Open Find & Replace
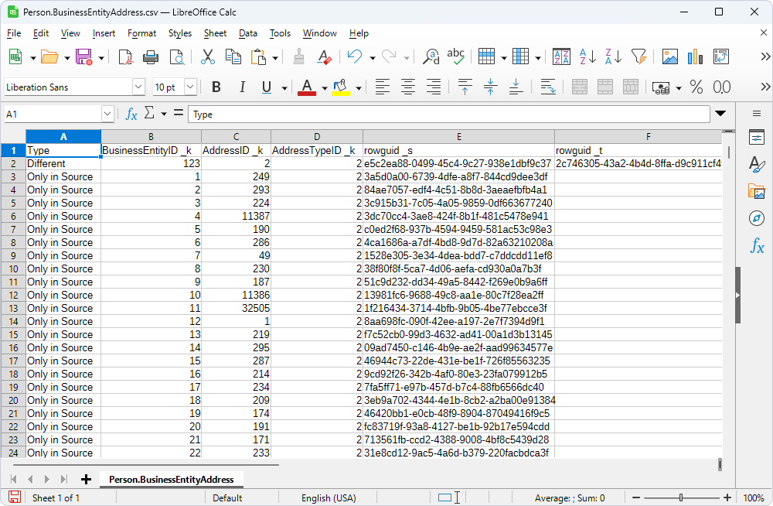The width and height of the screenshot is (773, 506). pos(431,57)
